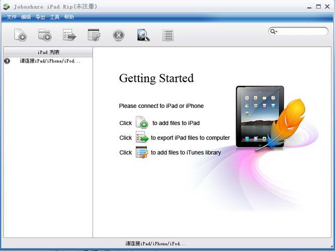Click the status bar connect device message
The width and height of the screenshot is (335, 251).
[x=156, y=243]
